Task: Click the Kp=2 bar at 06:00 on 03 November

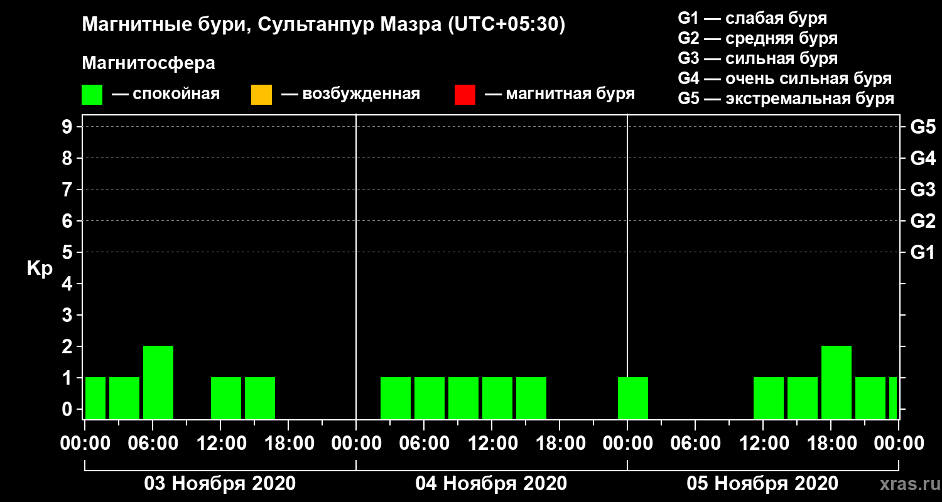Action: click(x=158, y=382)
